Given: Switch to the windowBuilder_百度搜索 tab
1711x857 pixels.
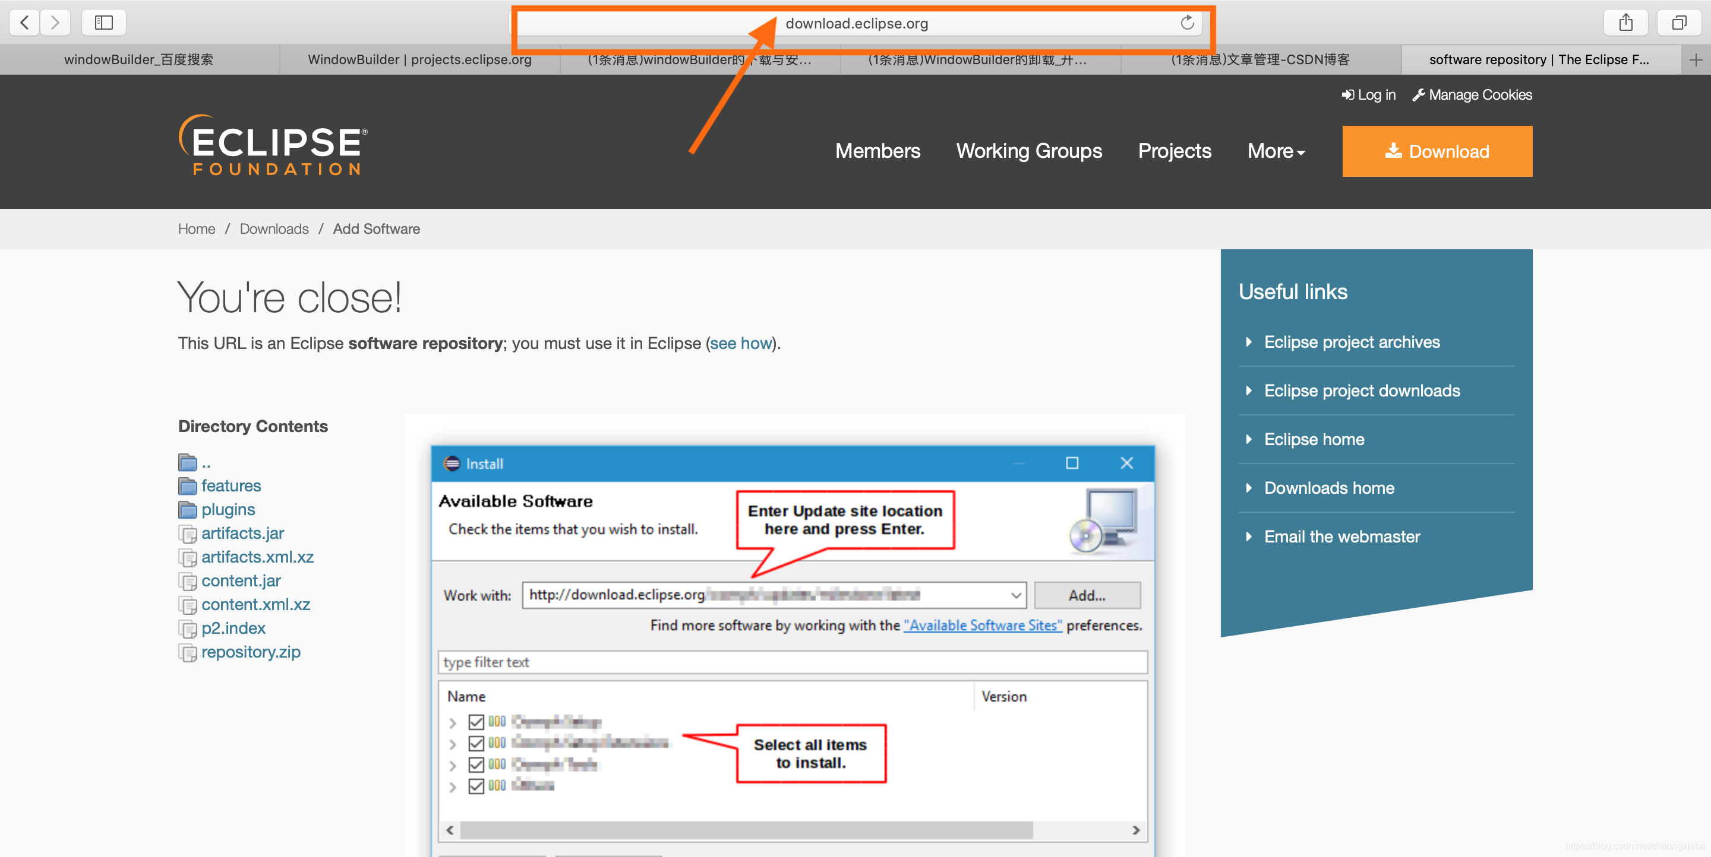Looking at the screenshot, I should coord(139,60).
